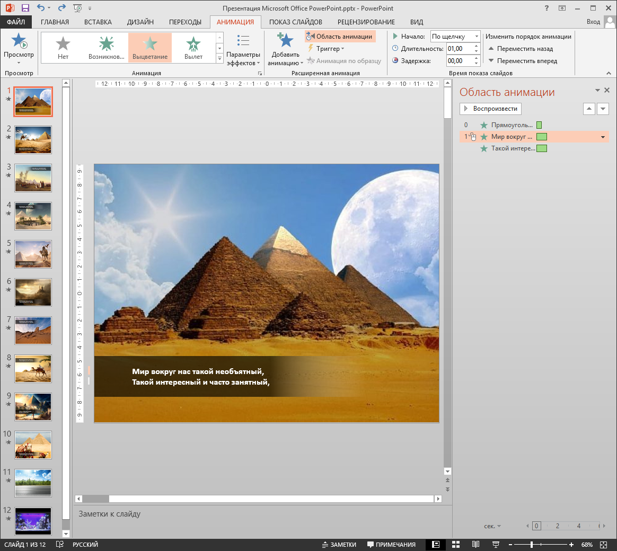Viewport: 617px width, 551px height.
Task: Click ПРИМЕЧАНИЯ in status bar
Action: [x=391, y=545]
